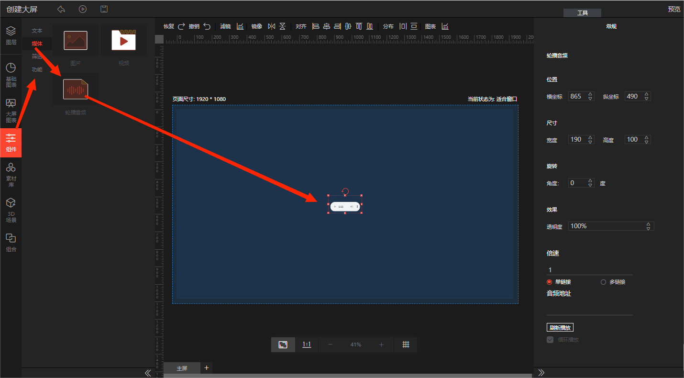Collapse the left component panel
This screenshot has width=684, height=378.
[148, 373]
